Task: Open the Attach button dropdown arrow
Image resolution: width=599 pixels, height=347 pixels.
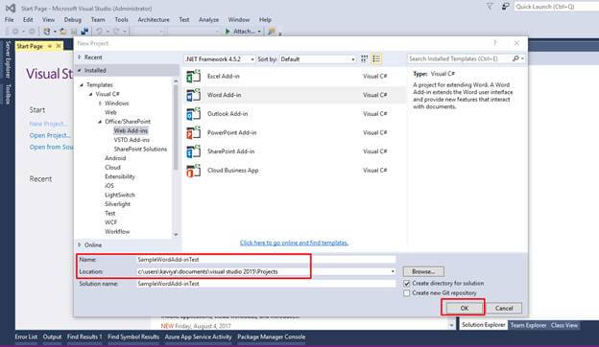Action: [259, 32]
